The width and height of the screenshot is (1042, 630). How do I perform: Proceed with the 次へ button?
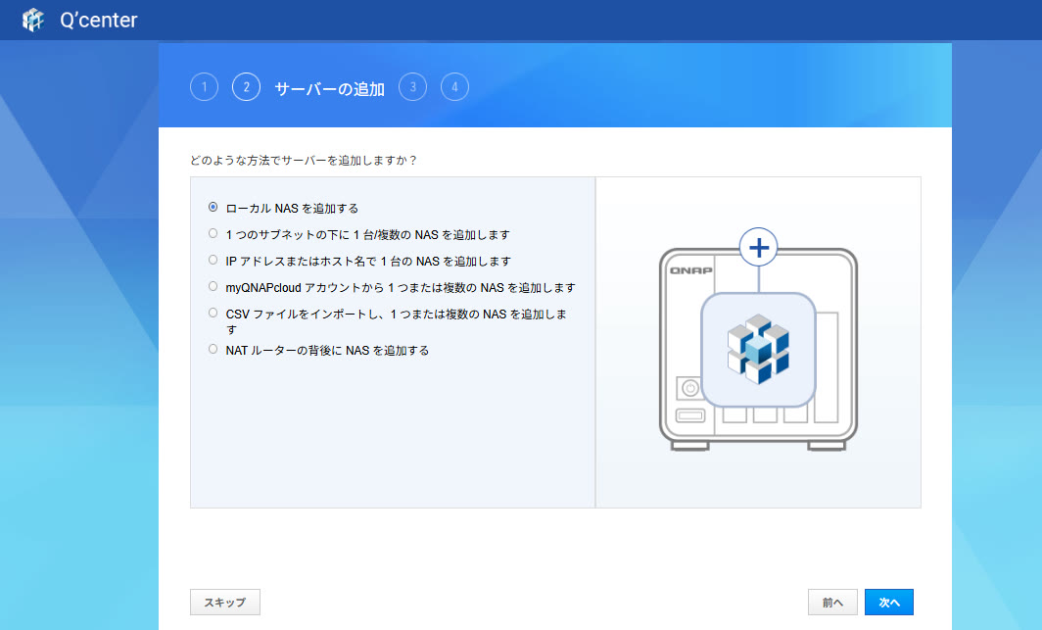pyautogui.click(x=888, y=603)
